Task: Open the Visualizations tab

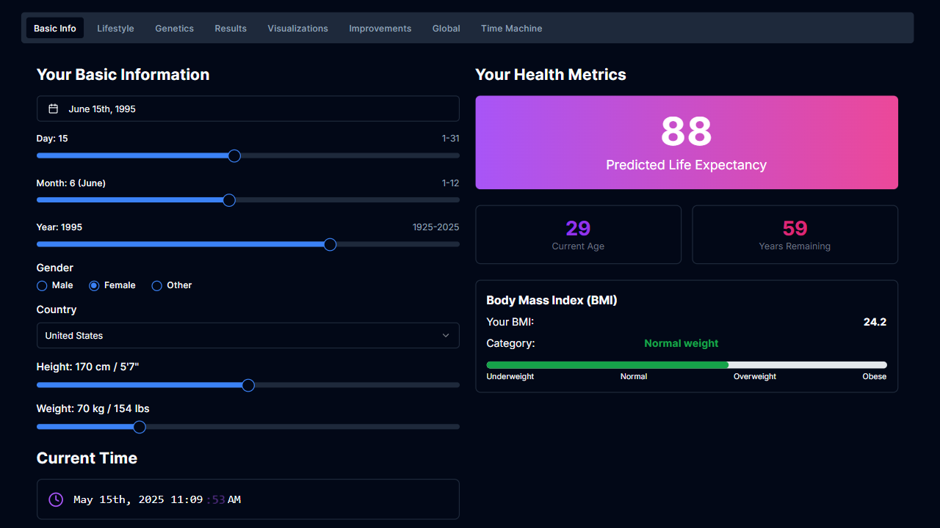Action: click(x=297, y=28)
